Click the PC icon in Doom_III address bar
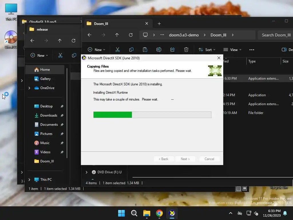293x220 pixels. [145, 35]
